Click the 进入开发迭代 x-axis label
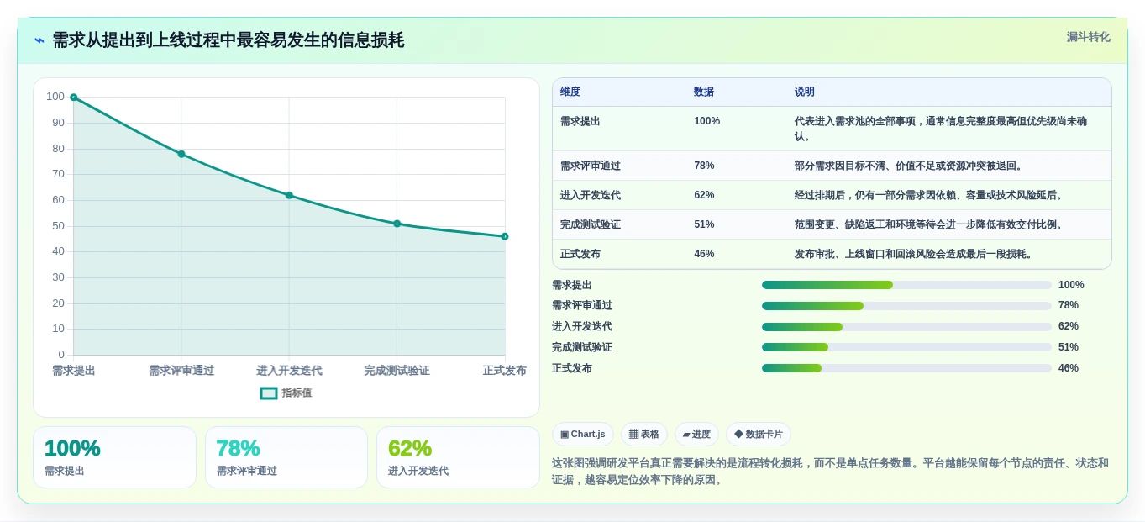 (x=289, y=371)
